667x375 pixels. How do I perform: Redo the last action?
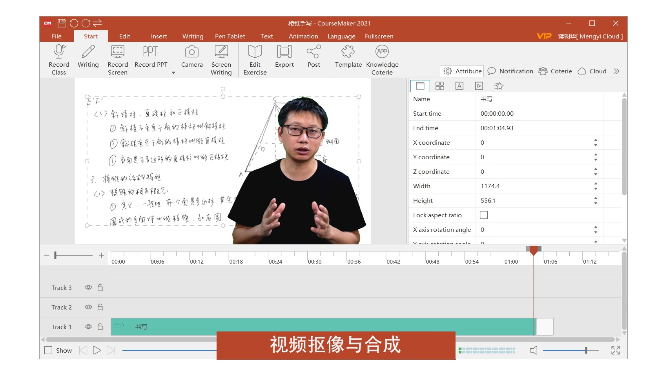(x=86, y=23)
